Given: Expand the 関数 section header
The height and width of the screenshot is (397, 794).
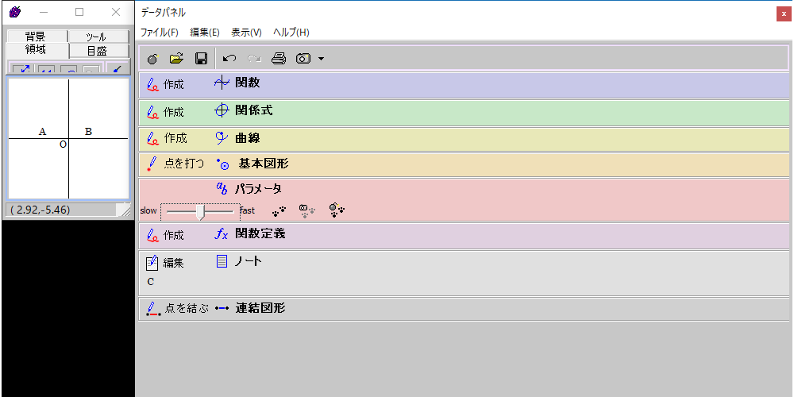Looking at the screenshot, I should [247, 83].
